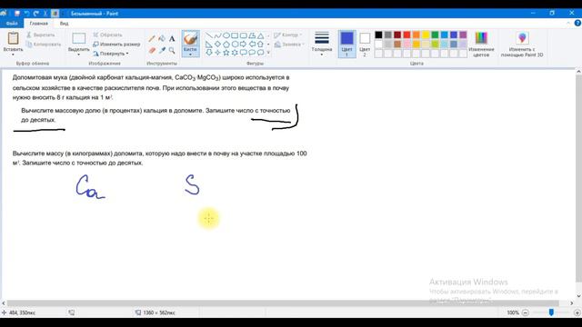Expand the shapes gallery more arrow
Image resolution: width=582 pixels, height=327 pixels.
(268, 53)
